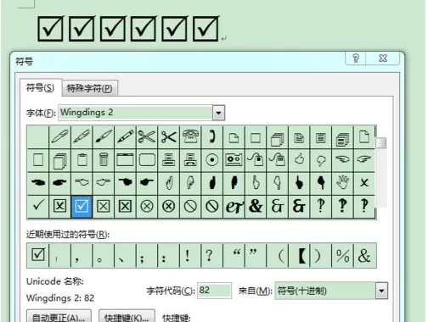Pick the percent sign in recently used symbols
The height and width of the screenshot is (322, 428).
click(342, 255)
